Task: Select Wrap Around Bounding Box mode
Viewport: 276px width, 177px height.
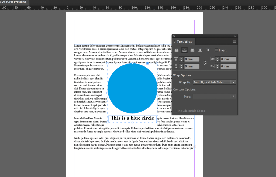Action: [x=184, y=50]
